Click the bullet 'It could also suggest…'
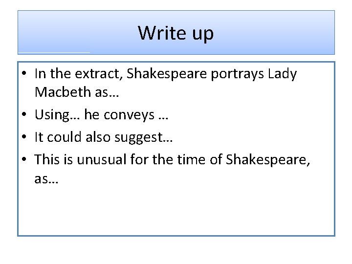The height and width of the screenshot is (264, 352). tap(104, 137)
